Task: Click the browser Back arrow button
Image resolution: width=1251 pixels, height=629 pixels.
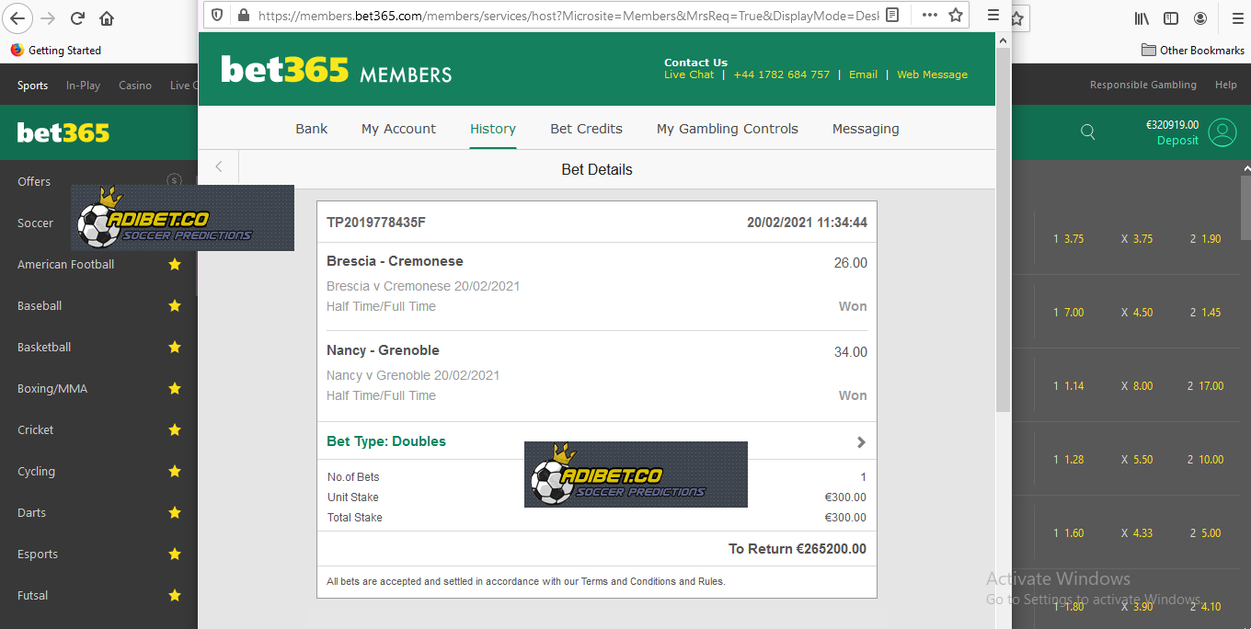Action: (x=18, y=18)
